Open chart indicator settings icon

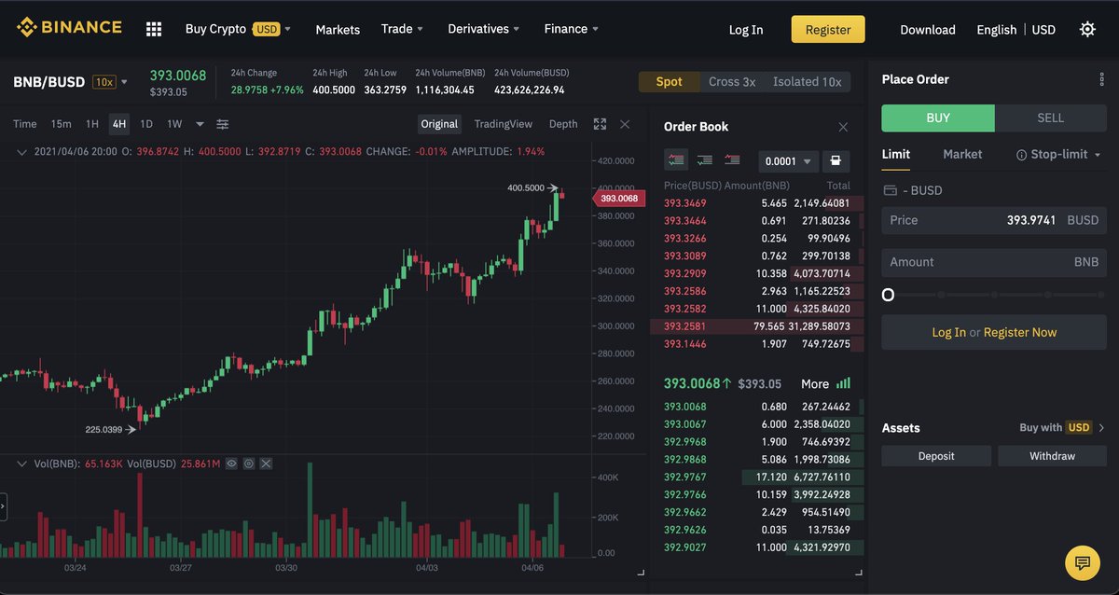(x=223, y=123)
